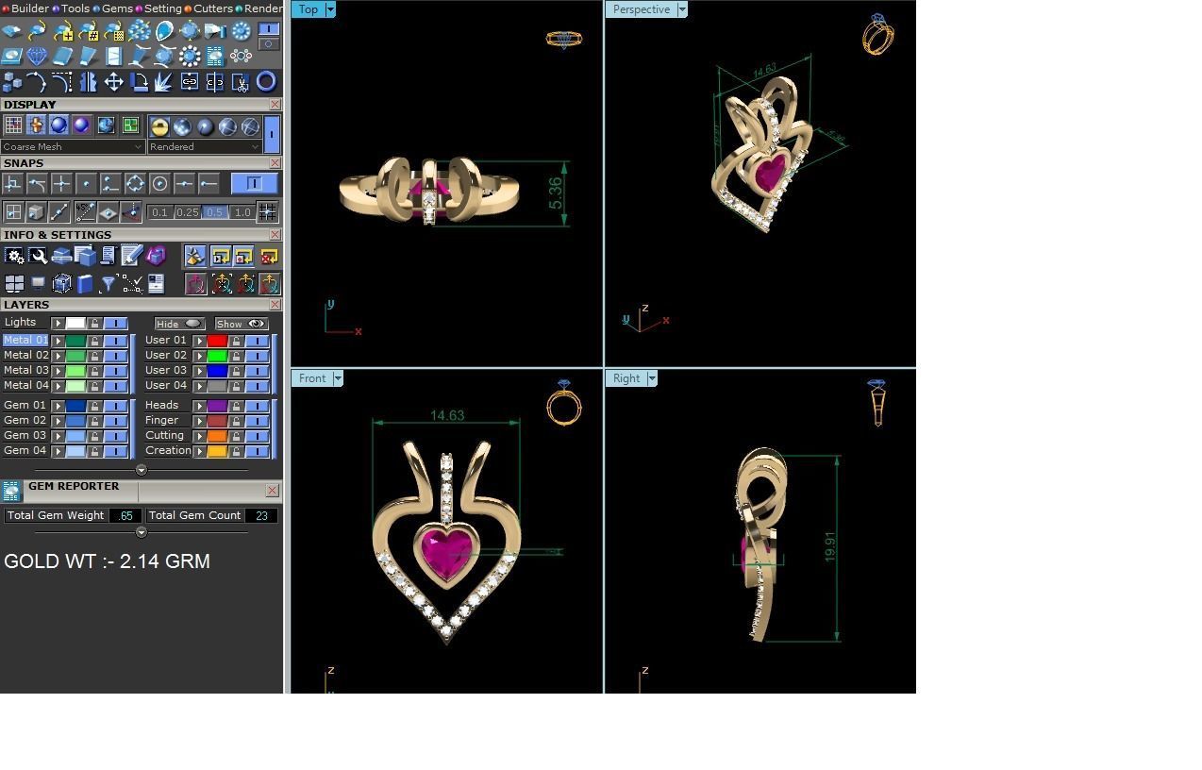Open the Front viewport dropdown arrow
1202x770 pixels.
pos(338,378)
